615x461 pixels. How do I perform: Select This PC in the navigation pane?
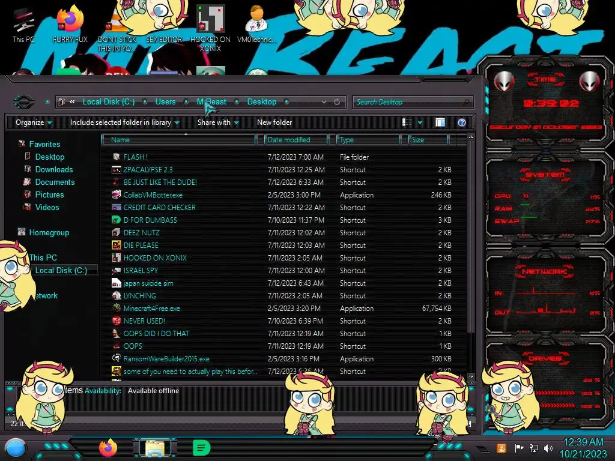coord(43,258)
